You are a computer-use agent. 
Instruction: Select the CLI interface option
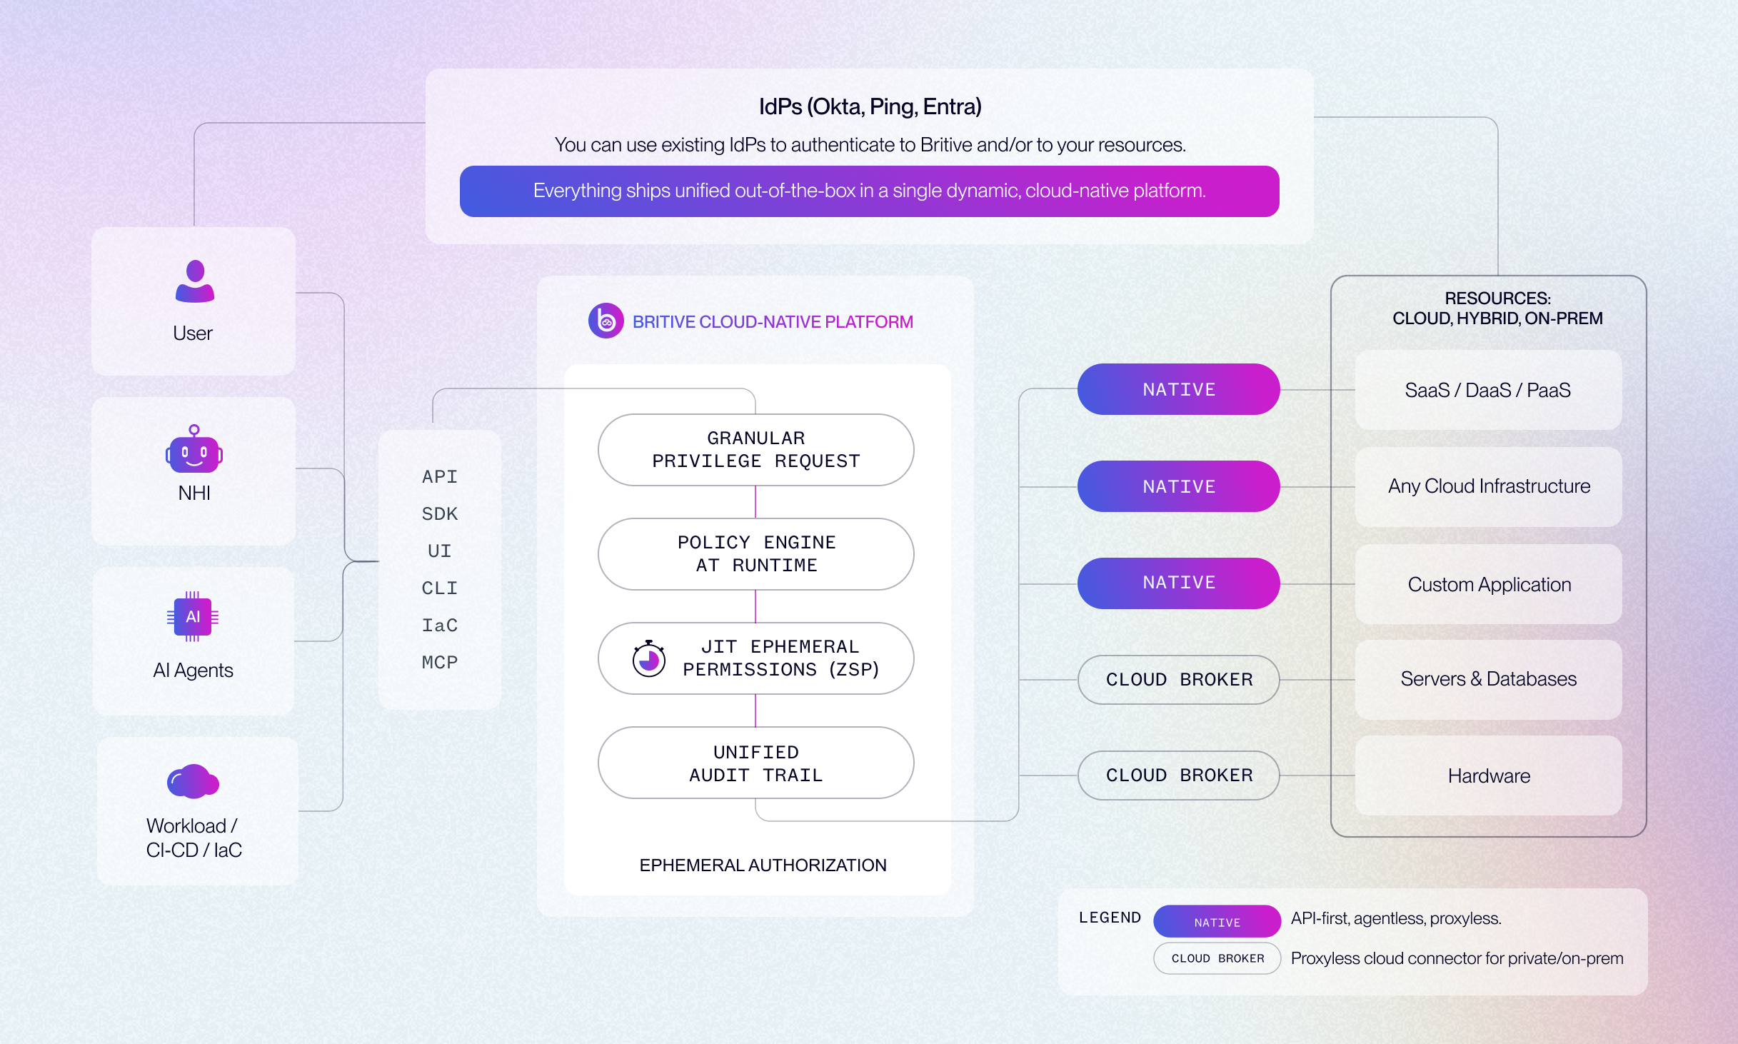tap(440, 588)
